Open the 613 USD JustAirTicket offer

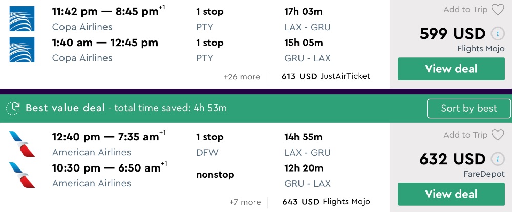pos(326,77)
